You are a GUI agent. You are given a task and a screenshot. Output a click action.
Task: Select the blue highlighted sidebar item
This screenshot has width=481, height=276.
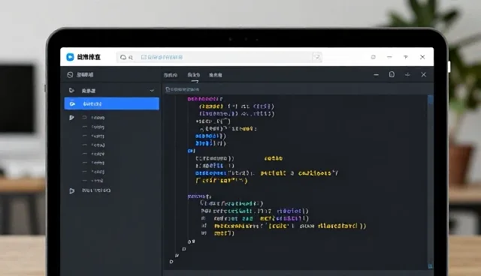[x=112, y=103]
